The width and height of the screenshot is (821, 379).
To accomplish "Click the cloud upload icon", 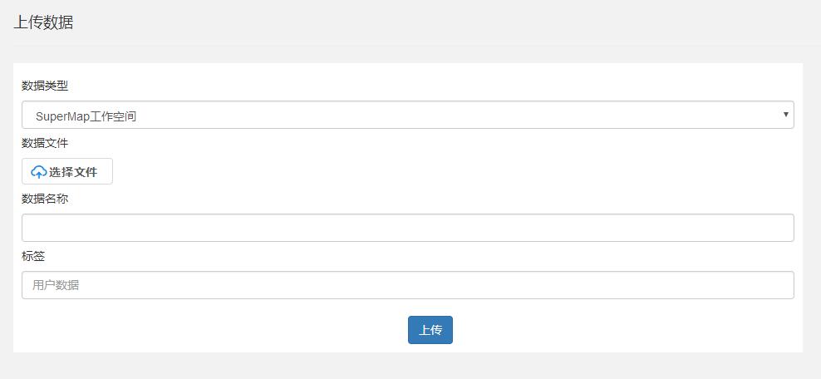I will point(39,172).
